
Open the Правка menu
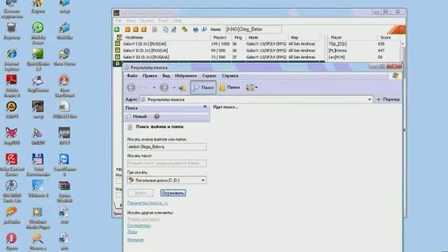pos(150,76)
